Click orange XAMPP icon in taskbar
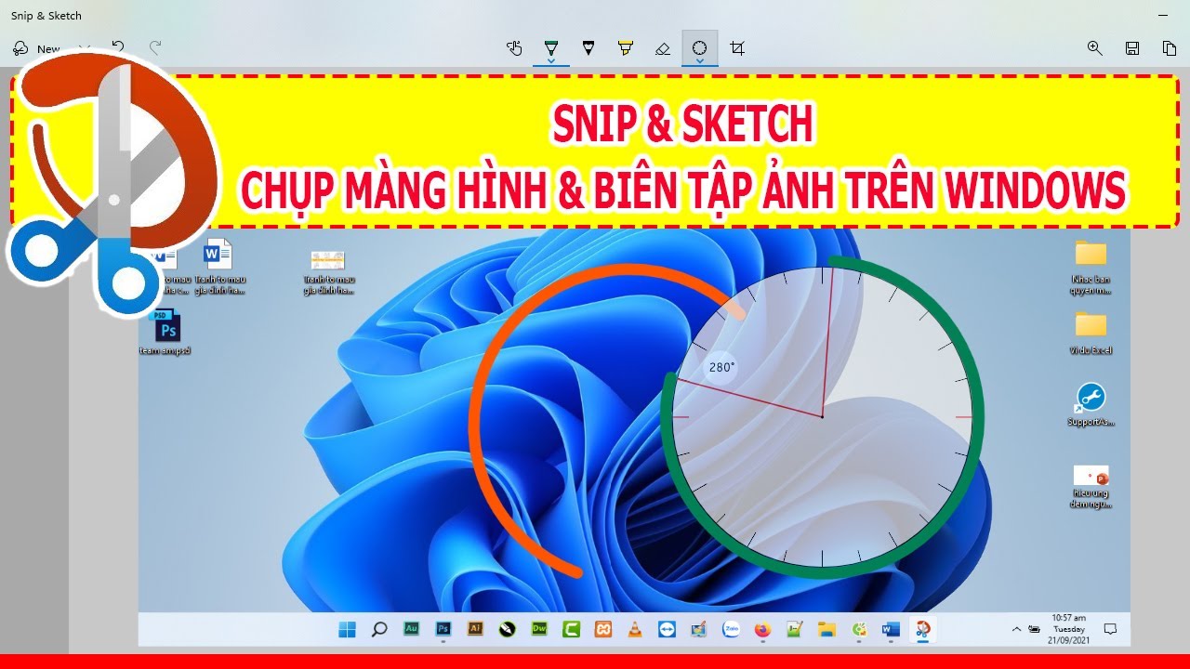 603,629
